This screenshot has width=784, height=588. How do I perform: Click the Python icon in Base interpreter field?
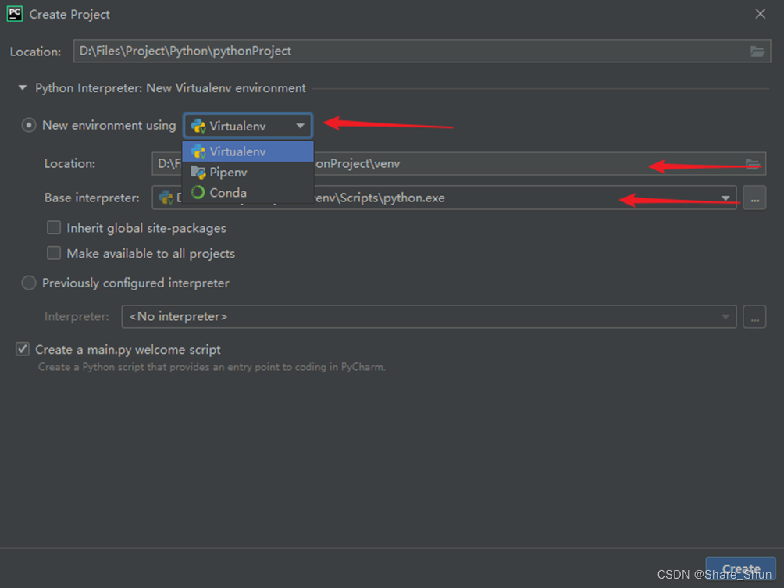(166, 198)
